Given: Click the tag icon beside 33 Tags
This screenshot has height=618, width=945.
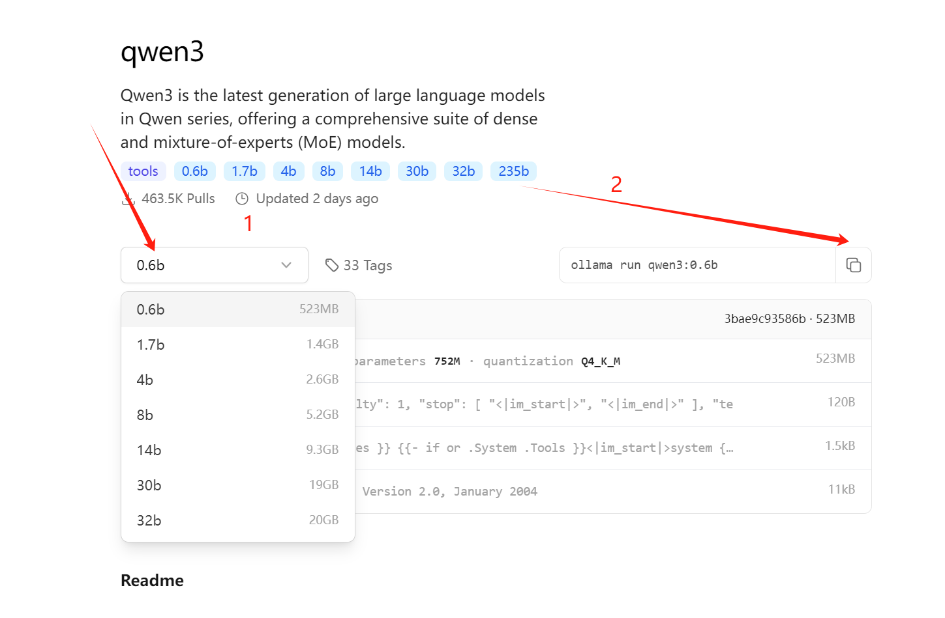Looking at the screenshot, I should tap(332, 265).
